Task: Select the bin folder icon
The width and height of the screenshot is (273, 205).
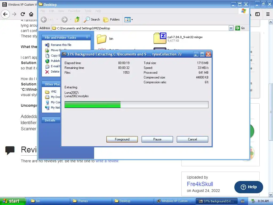Action: coord(102,39)
